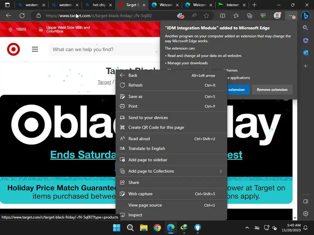Choose Send to your devices

pos(171,117)
